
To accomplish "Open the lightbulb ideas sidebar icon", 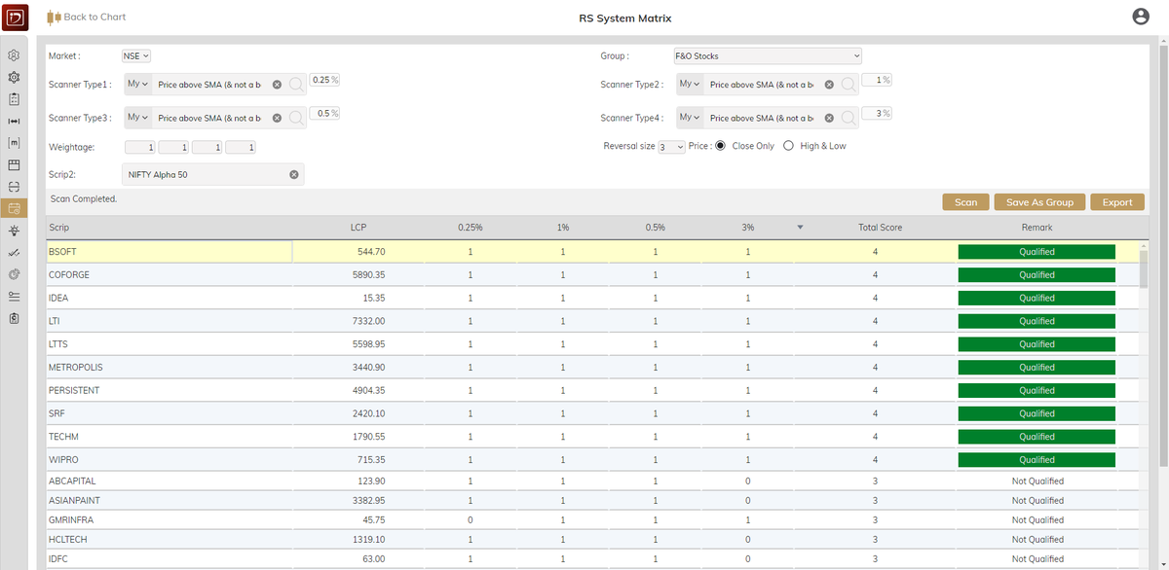I will pyautogui.click(x=15, y=231).
